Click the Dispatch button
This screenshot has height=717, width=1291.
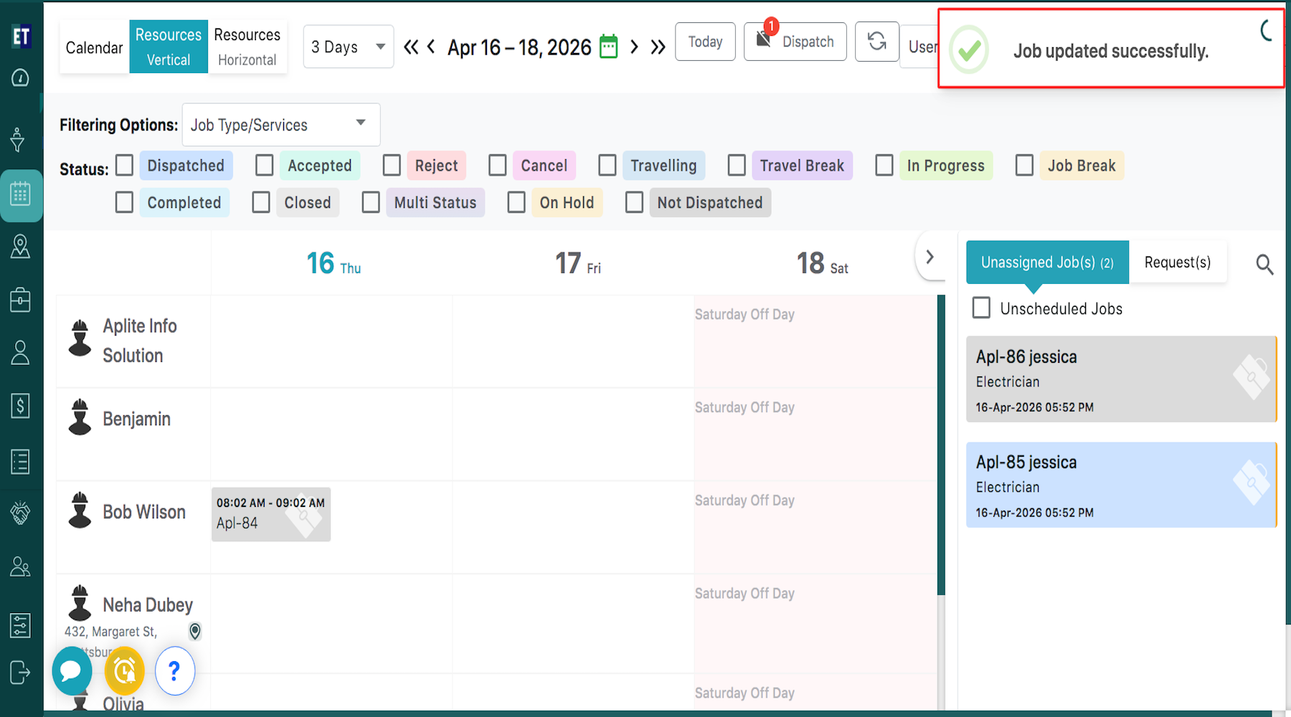[795, 42]
